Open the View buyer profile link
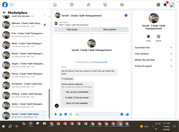 pos(100,62)
